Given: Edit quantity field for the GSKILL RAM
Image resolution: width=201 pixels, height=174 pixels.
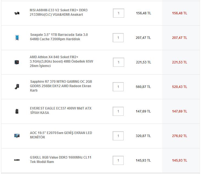Looking at the screenshot, I should pos(118,160).
